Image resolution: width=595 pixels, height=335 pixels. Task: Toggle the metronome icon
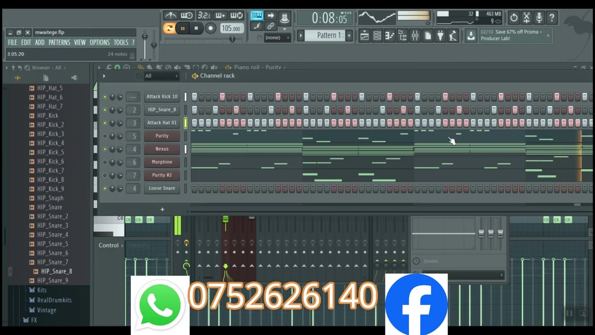coord(171,16)
